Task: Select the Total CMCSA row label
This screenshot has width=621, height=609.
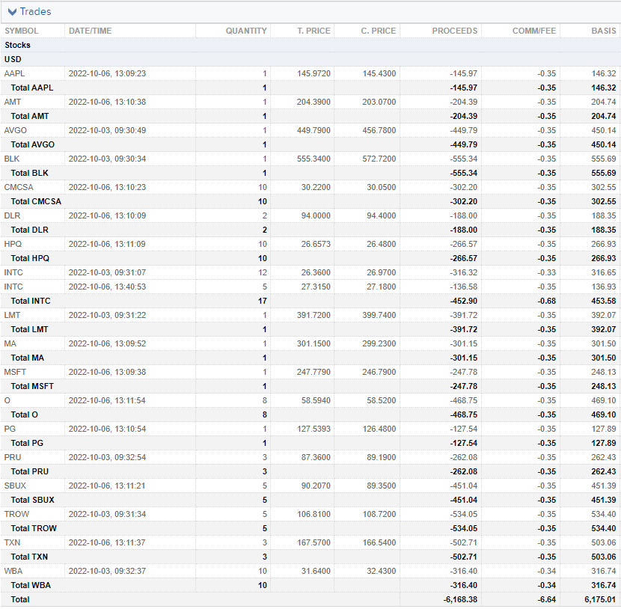Action: point(36,202)
